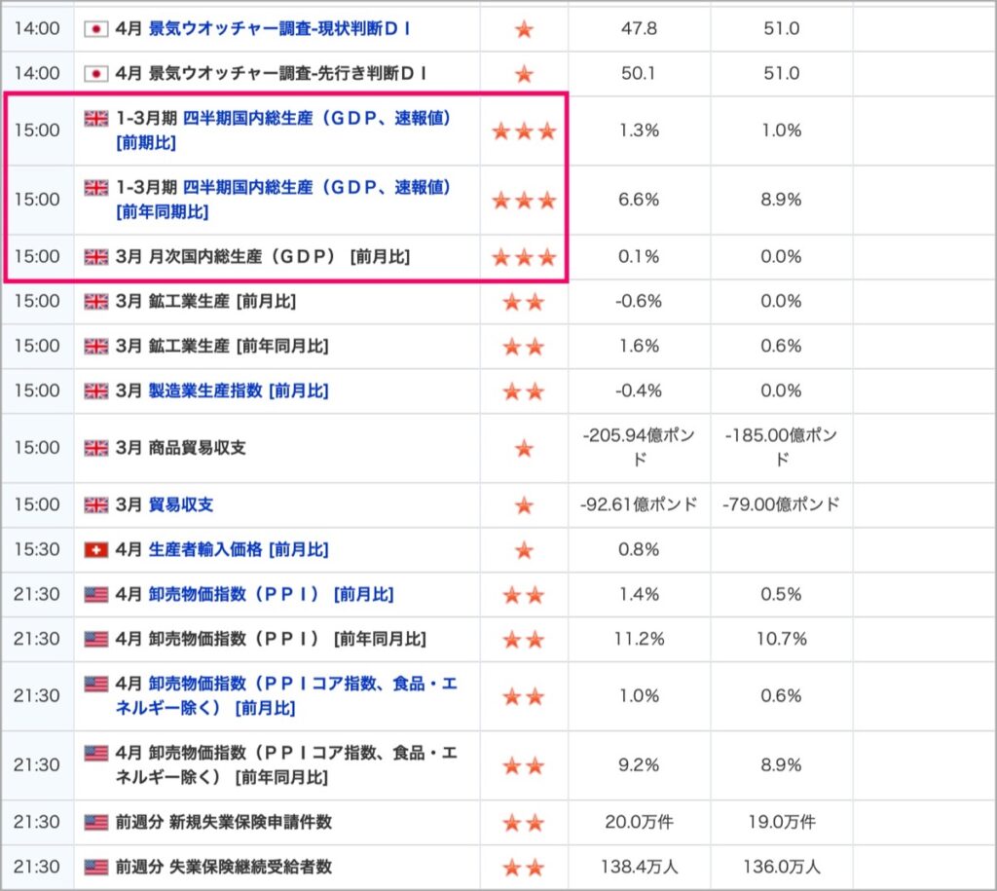Select the 9.2% core PPI value

pos(639,765)
